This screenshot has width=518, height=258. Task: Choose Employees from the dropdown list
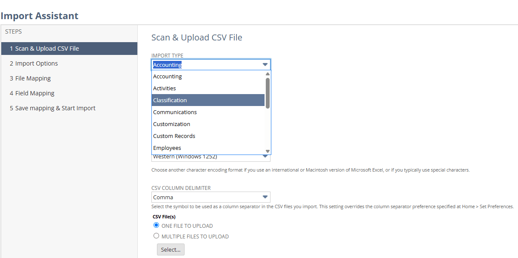[208, 148]
